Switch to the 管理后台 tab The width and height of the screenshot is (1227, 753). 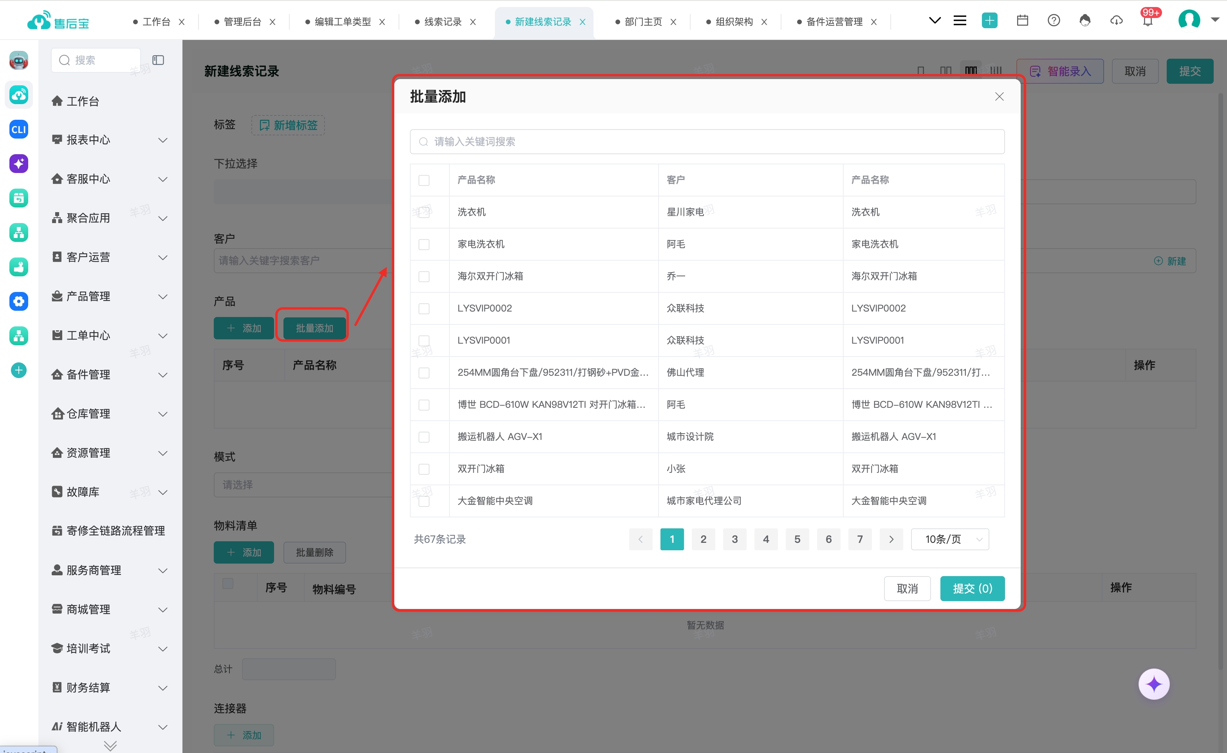pyautogui.click(x=242, y=22)
